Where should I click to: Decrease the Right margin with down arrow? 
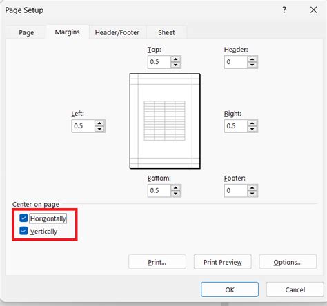[x=252, y=129]
